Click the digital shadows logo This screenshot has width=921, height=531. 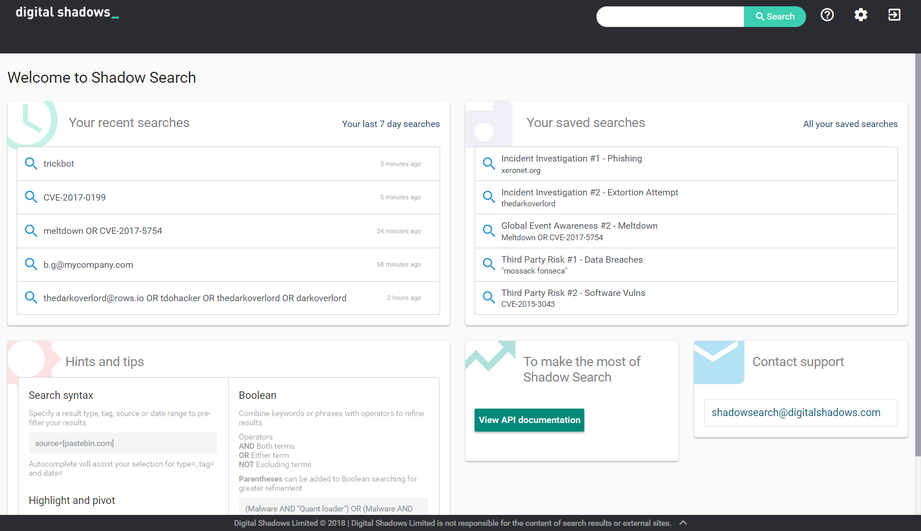pos(67,12)
